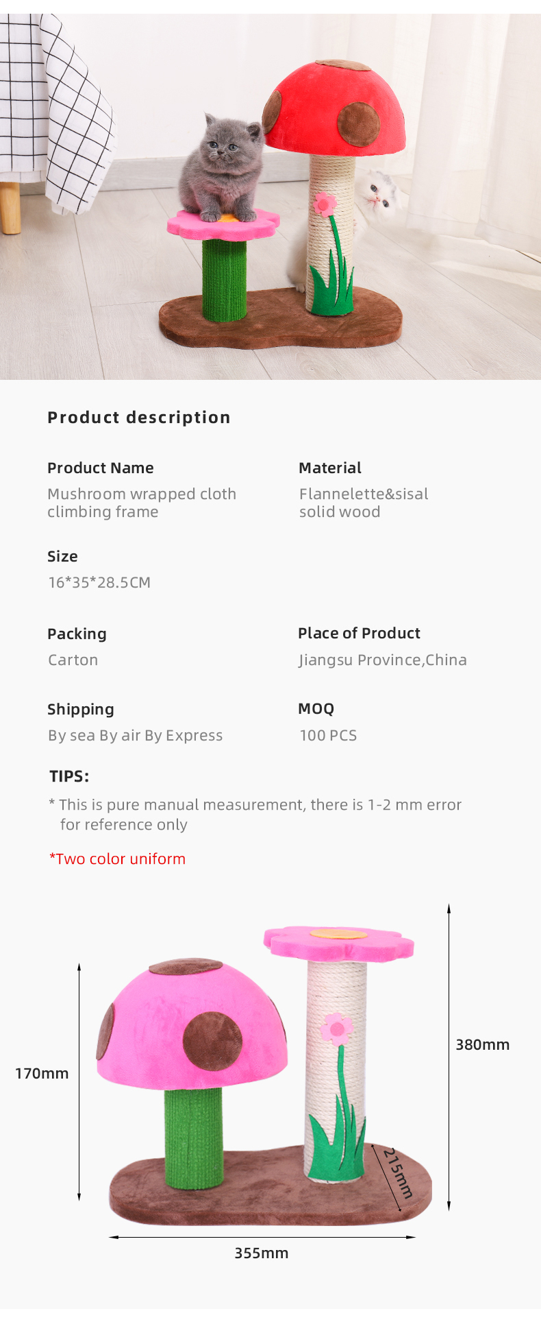Click the 170mm height measurement label
Screen dimensions: 541x1322
42,1073
